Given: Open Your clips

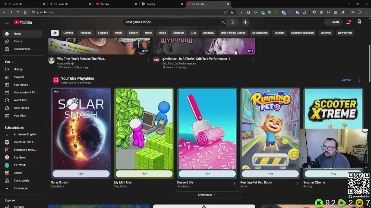Looking at the screenshot, I should pos(22,116).
